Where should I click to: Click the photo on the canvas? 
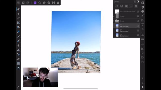click(x=76, y=42)
